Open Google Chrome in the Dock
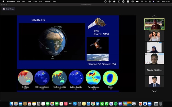172x107 pixels. [93, 104]
